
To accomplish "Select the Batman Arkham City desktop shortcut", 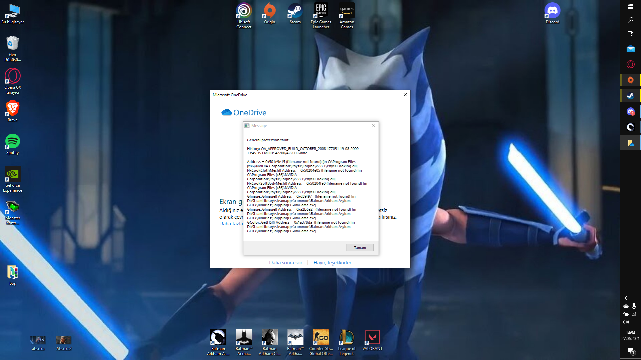I will click(270, 343).
